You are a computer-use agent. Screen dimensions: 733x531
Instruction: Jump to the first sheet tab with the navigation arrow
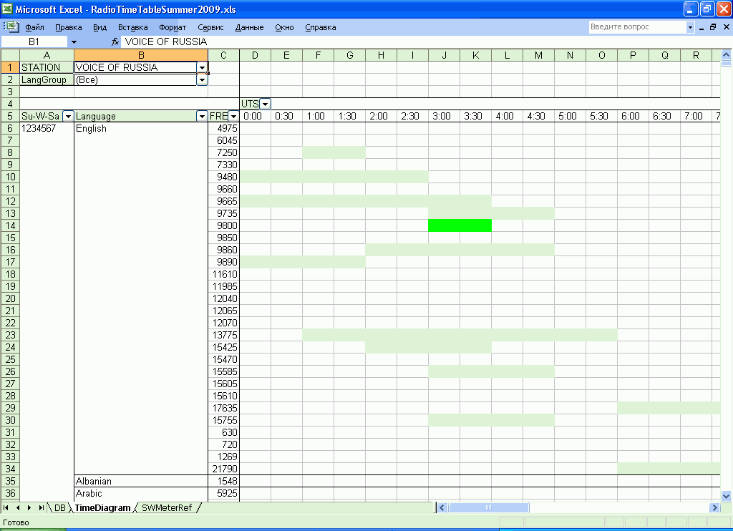6,507
